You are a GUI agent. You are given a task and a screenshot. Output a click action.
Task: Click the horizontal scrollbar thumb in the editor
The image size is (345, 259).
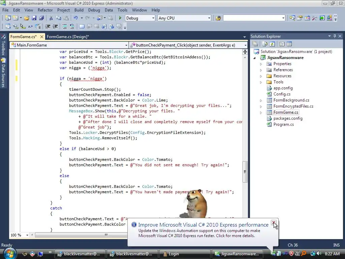[x=106, y=235]
